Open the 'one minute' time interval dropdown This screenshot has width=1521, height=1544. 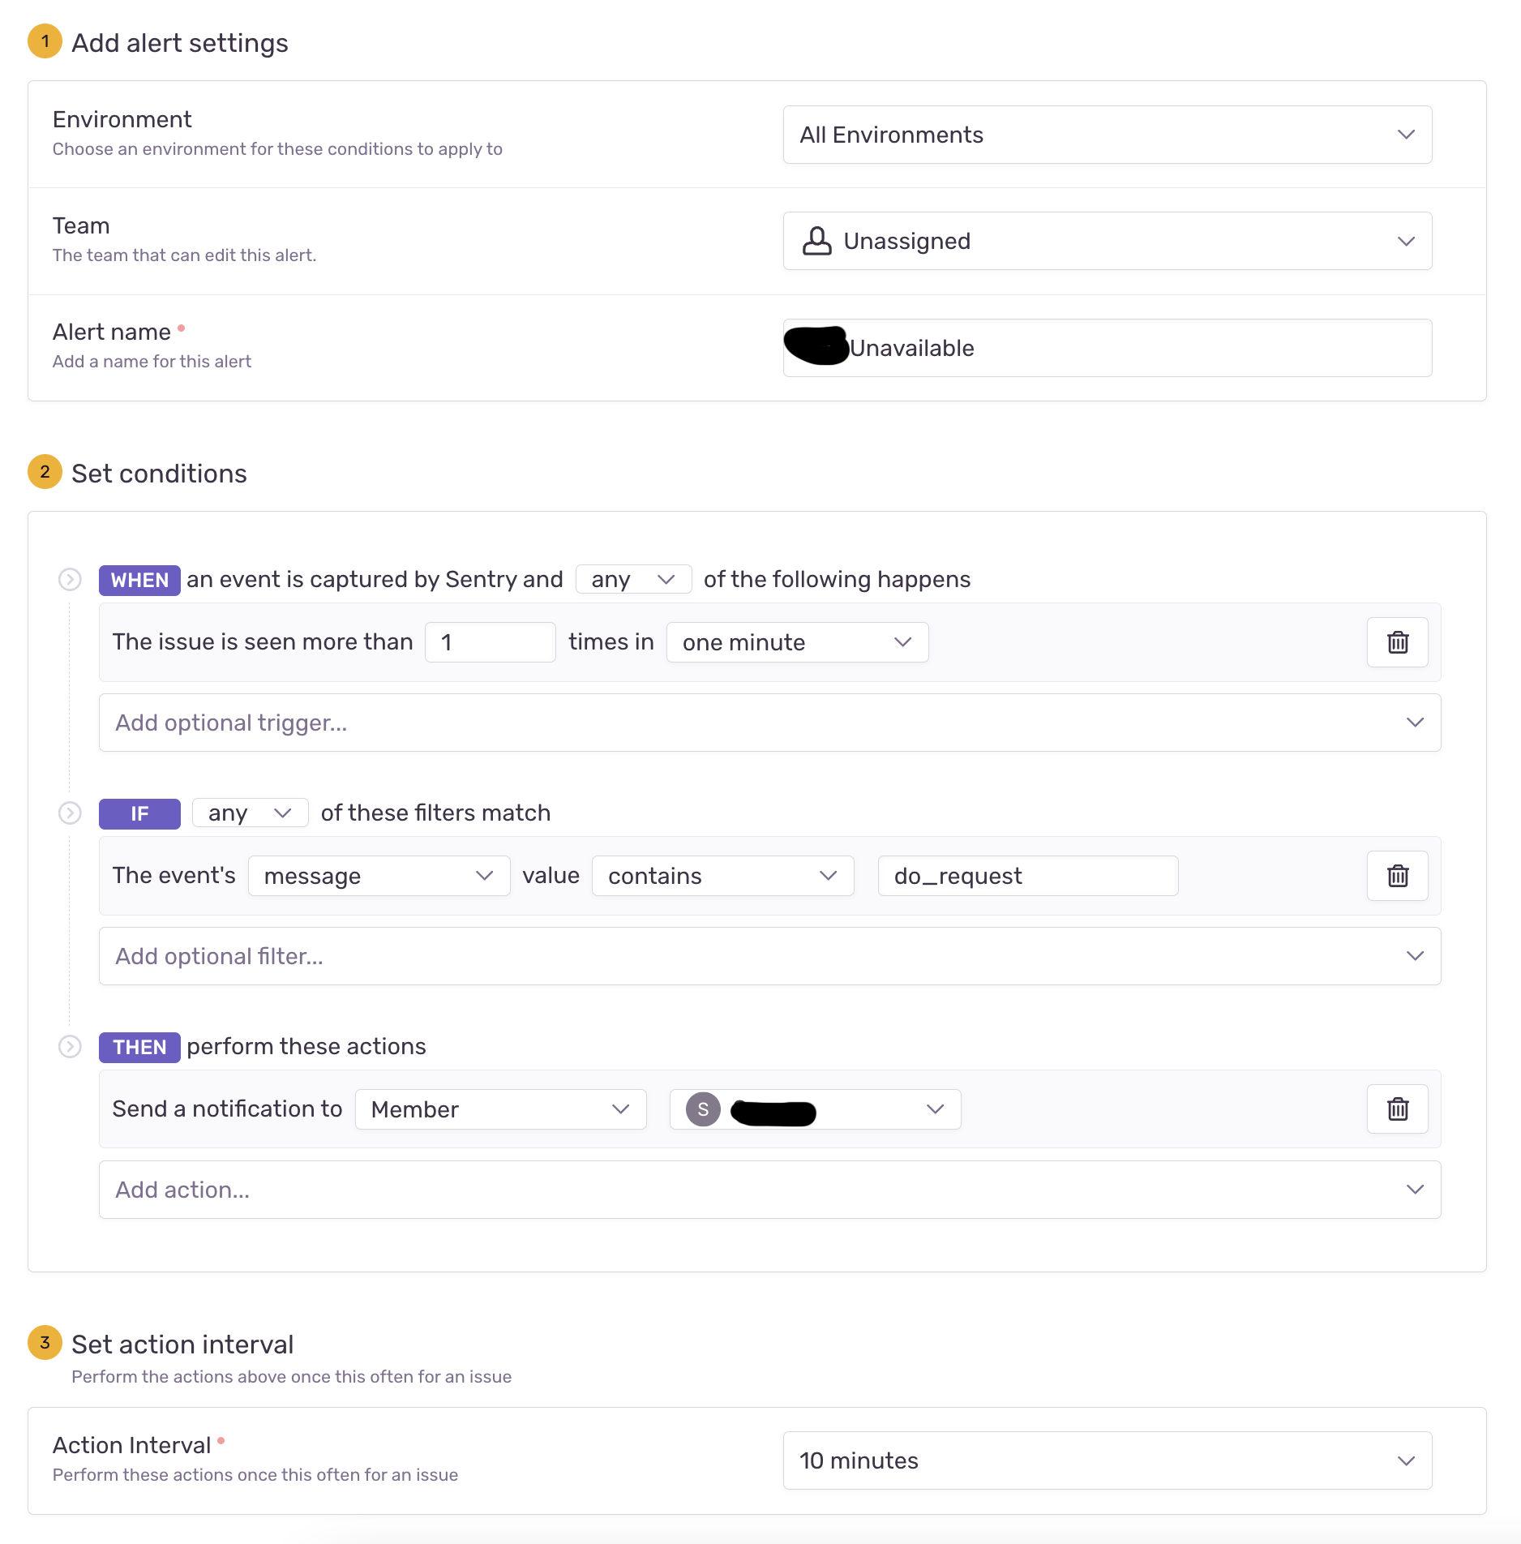(797, 642)
